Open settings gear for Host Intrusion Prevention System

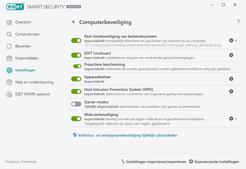tap(231, 91)
